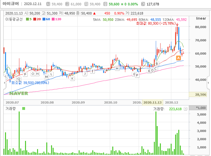Click the 5MA value 50,950
Screen dimensions: 211x156
click(x=108, y=20)
